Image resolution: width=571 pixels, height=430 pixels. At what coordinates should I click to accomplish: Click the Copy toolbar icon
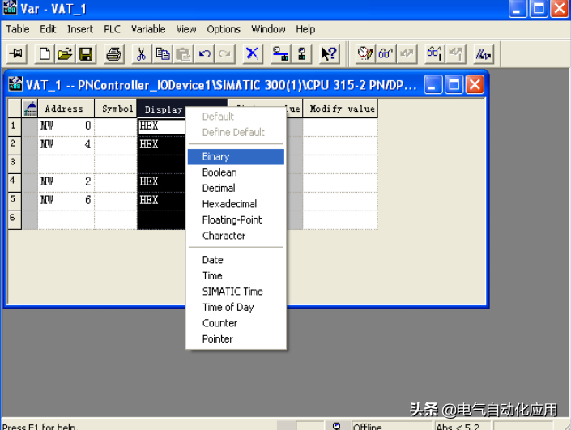coord(163,54)
